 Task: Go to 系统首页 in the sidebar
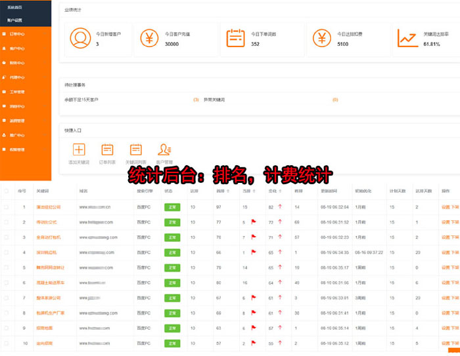(x=15, y=6)
